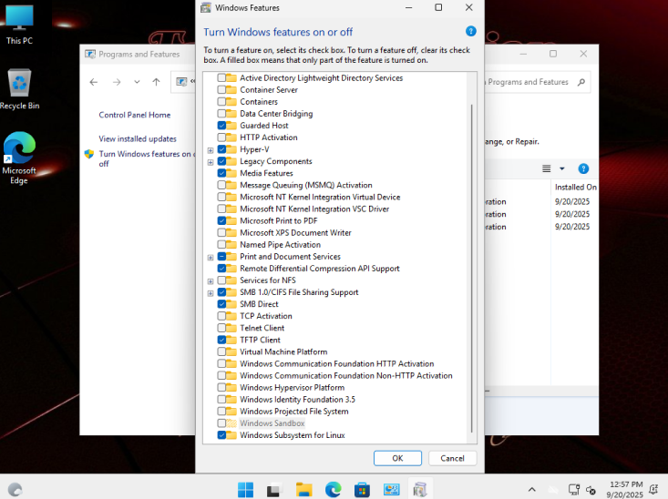Open This PC desktop icon

pyautogui.click(x=19, y=25)
